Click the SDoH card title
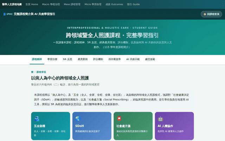225x141 pixels. point(79,126)
